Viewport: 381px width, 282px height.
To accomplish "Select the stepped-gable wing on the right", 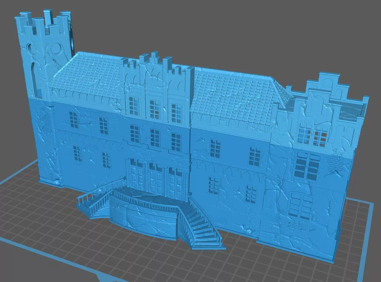I will coord(313,166).
